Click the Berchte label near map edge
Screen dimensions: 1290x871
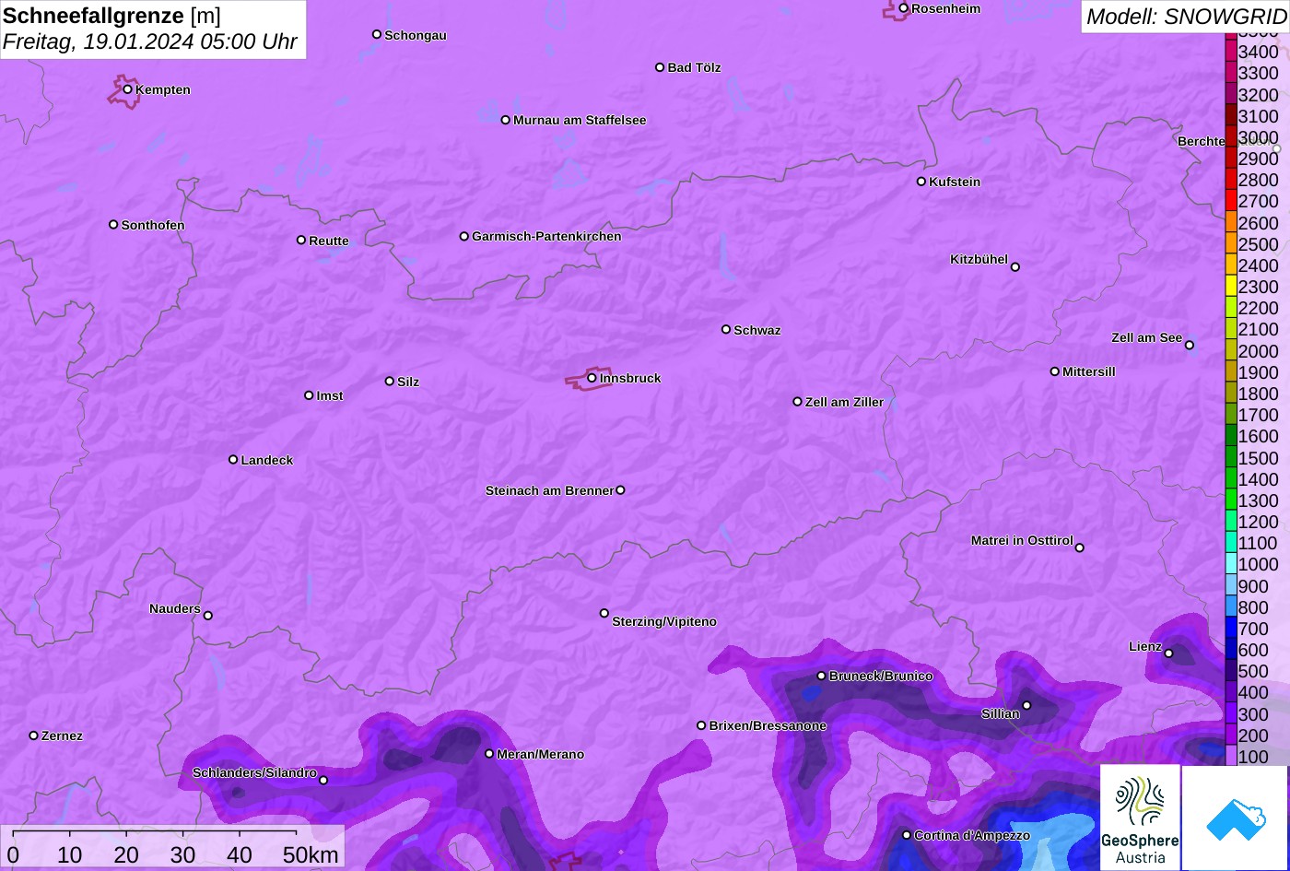click(1201, 141)
